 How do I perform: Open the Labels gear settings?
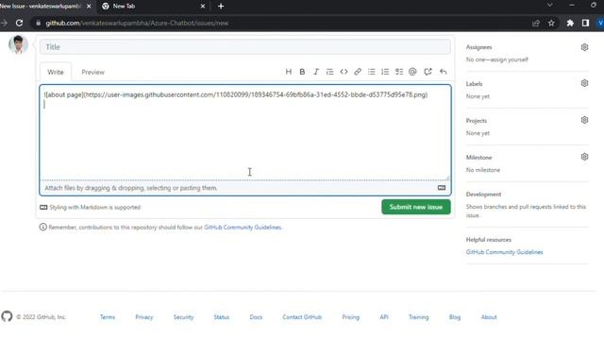pos(584,83)
